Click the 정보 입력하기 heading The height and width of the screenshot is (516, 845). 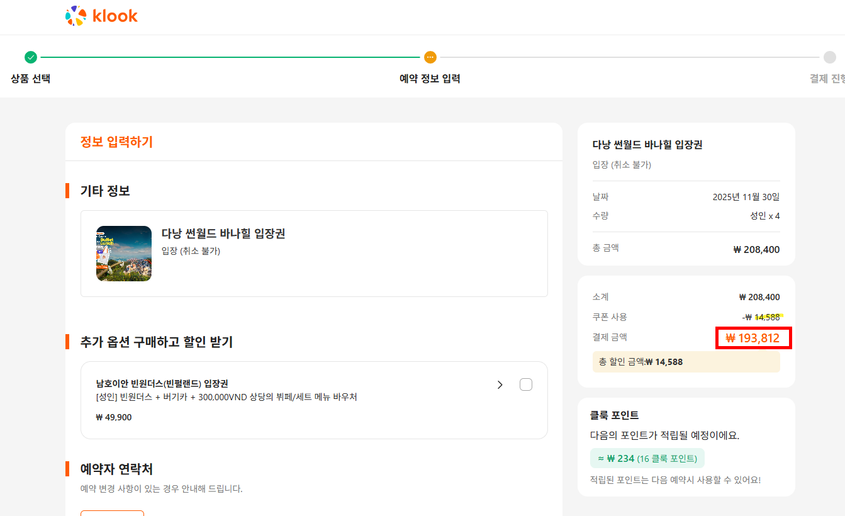(116, 142)
